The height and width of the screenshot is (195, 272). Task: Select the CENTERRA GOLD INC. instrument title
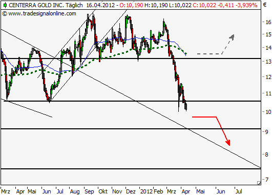click(x=37, y=5)
